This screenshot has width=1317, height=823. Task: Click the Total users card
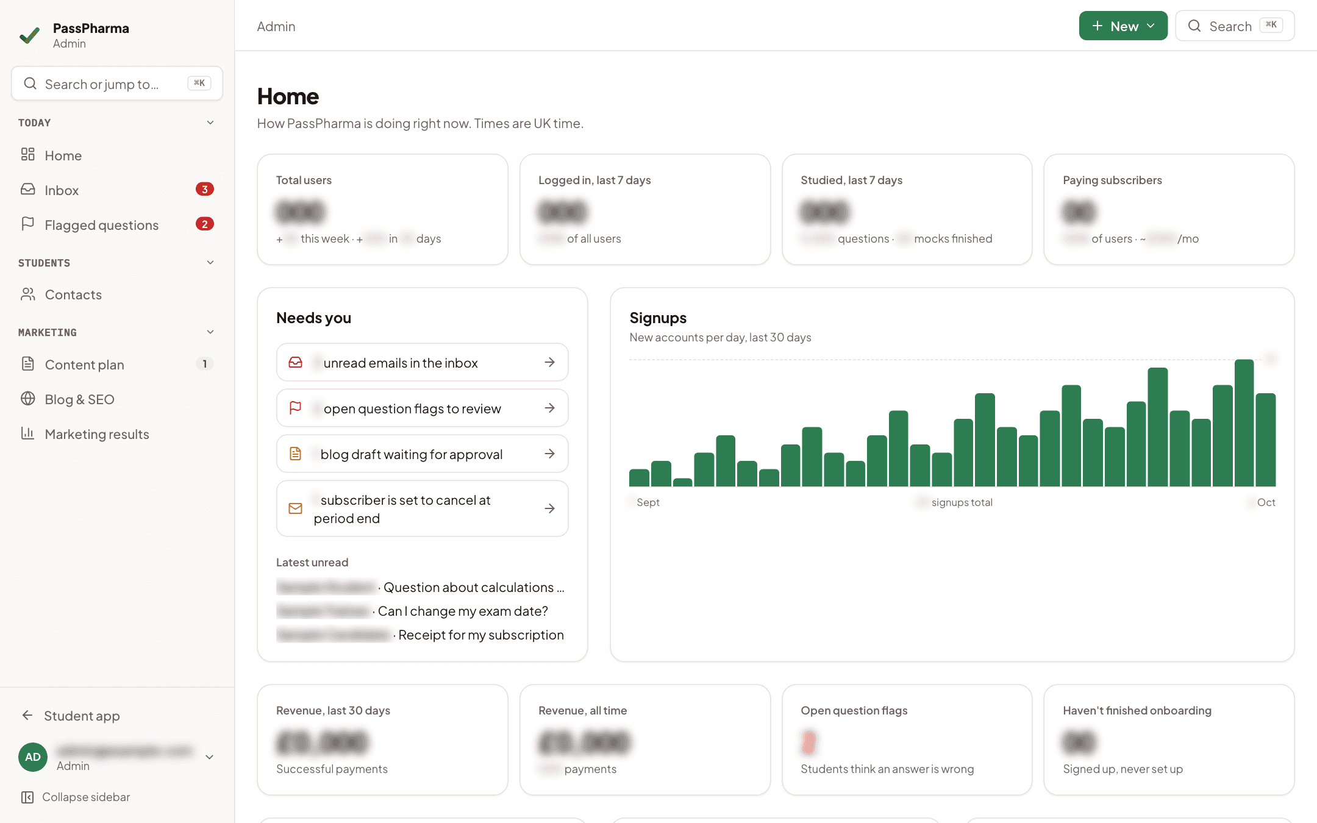382,209
